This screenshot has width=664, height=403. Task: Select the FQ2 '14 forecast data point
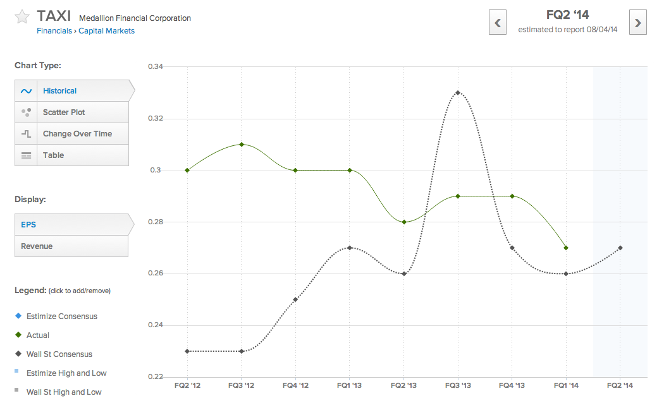[x=620, y=248]
